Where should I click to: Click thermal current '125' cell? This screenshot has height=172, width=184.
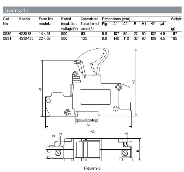pos(84,38)
